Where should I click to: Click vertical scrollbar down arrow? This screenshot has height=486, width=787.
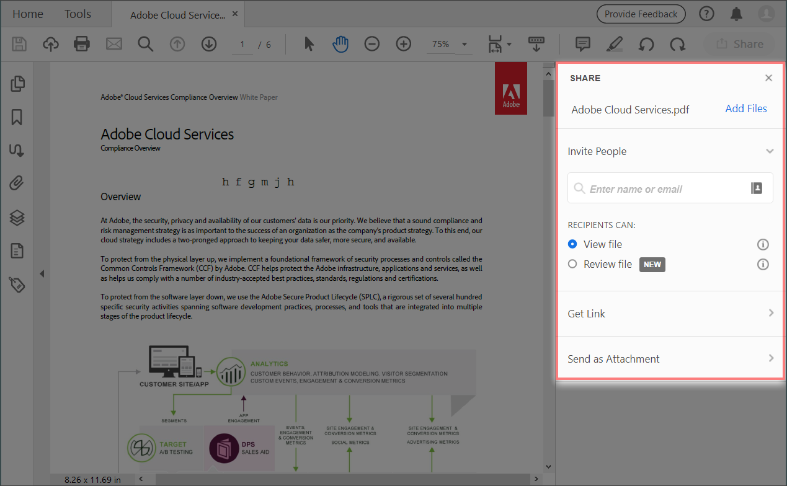pyautogui.click(x=549, y=466)
